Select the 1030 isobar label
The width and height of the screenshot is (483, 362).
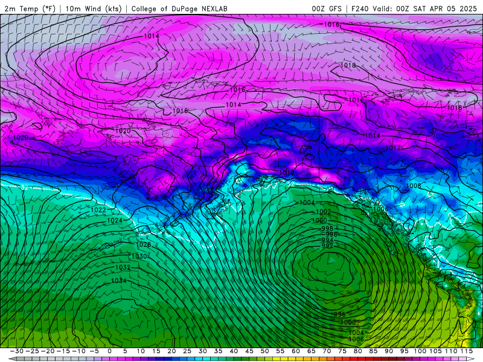click(139, 256)
